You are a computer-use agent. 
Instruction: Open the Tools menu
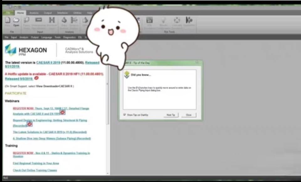click(x=58, y=37)
